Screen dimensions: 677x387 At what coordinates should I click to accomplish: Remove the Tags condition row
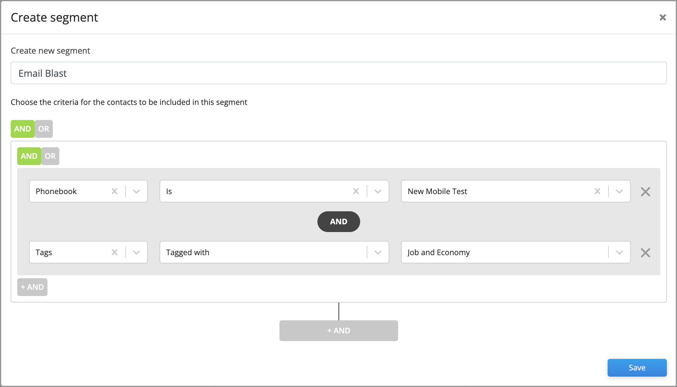point(646,253)
